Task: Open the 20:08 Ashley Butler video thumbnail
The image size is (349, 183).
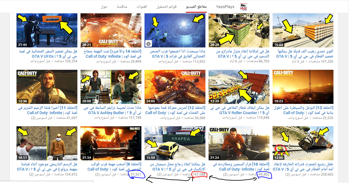Action: [111, 87]
